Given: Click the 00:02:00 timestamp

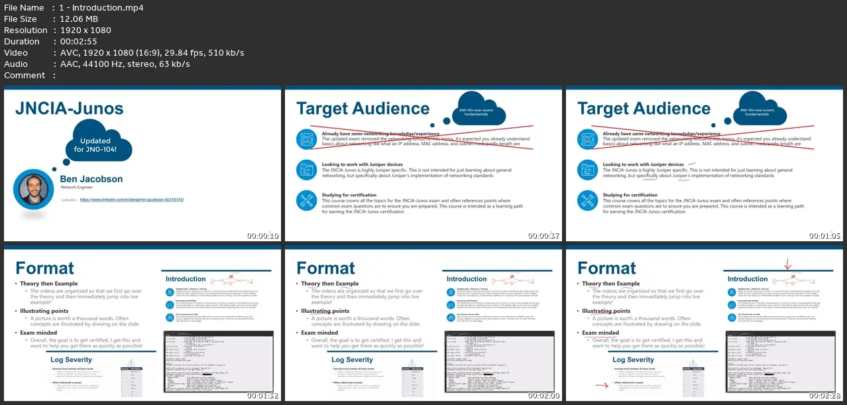Looking at the screenshot, I should point(544,395).
